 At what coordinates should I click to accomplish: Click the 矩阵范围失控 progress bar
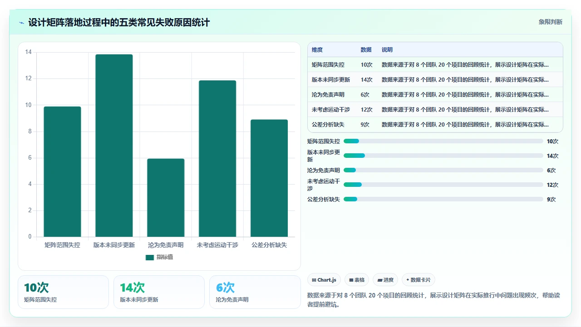click(443, 141)
